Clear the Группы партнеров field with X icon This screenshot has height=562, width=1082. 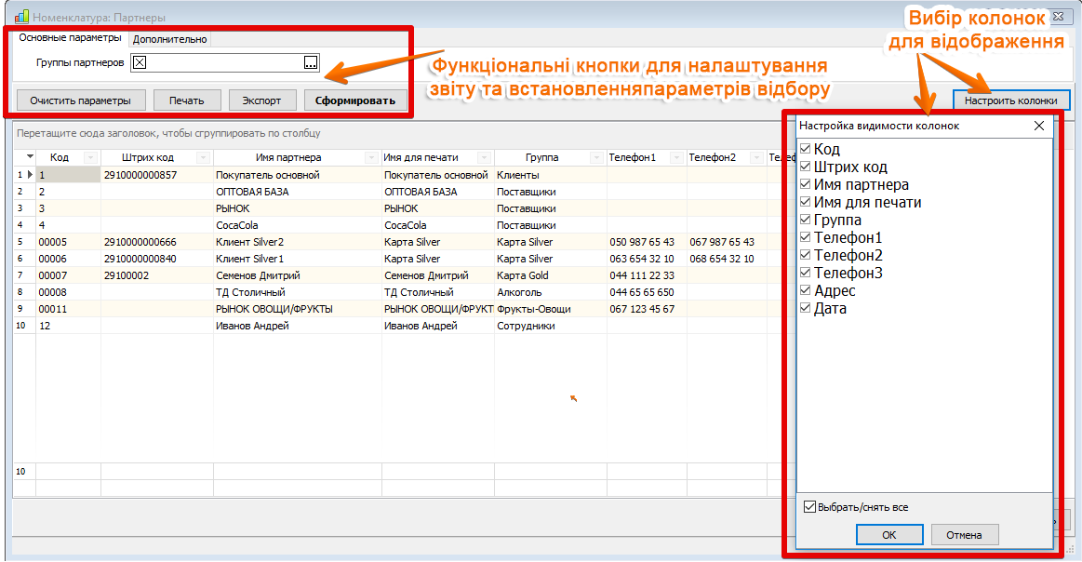140,63
